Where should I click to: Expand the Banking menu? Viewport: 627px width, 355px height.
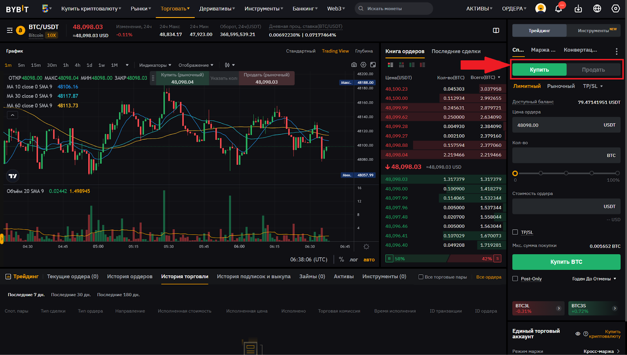coord(305,9)
